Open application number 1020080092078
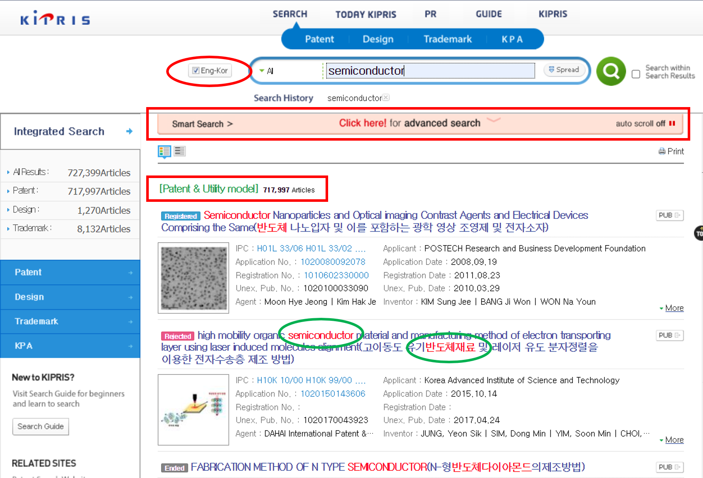This screenshot has height=478, width=703. click(333, 262)
